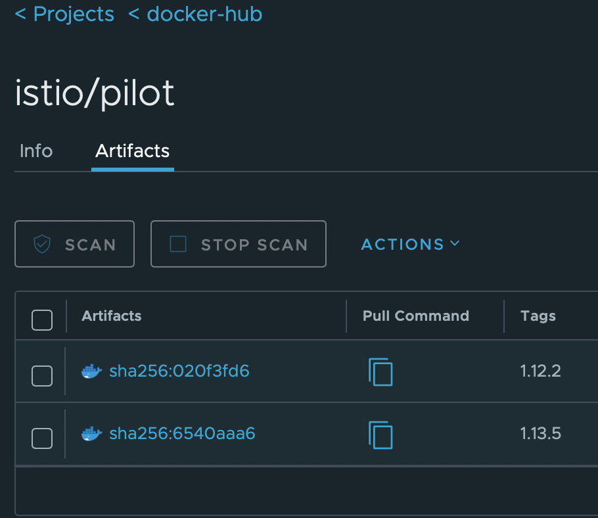Open artifact sha256:020f3fd6 details

[179, 371]
